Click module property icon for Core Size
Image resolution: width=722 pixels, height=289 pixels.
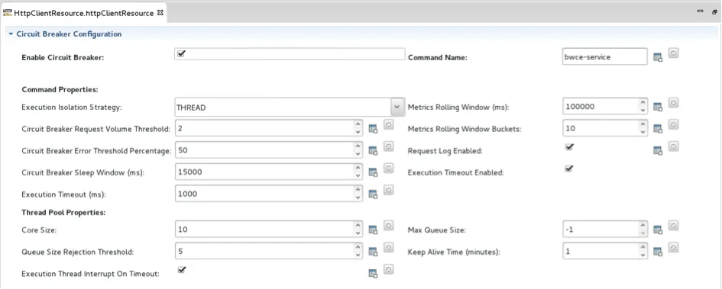pos(373,230)
